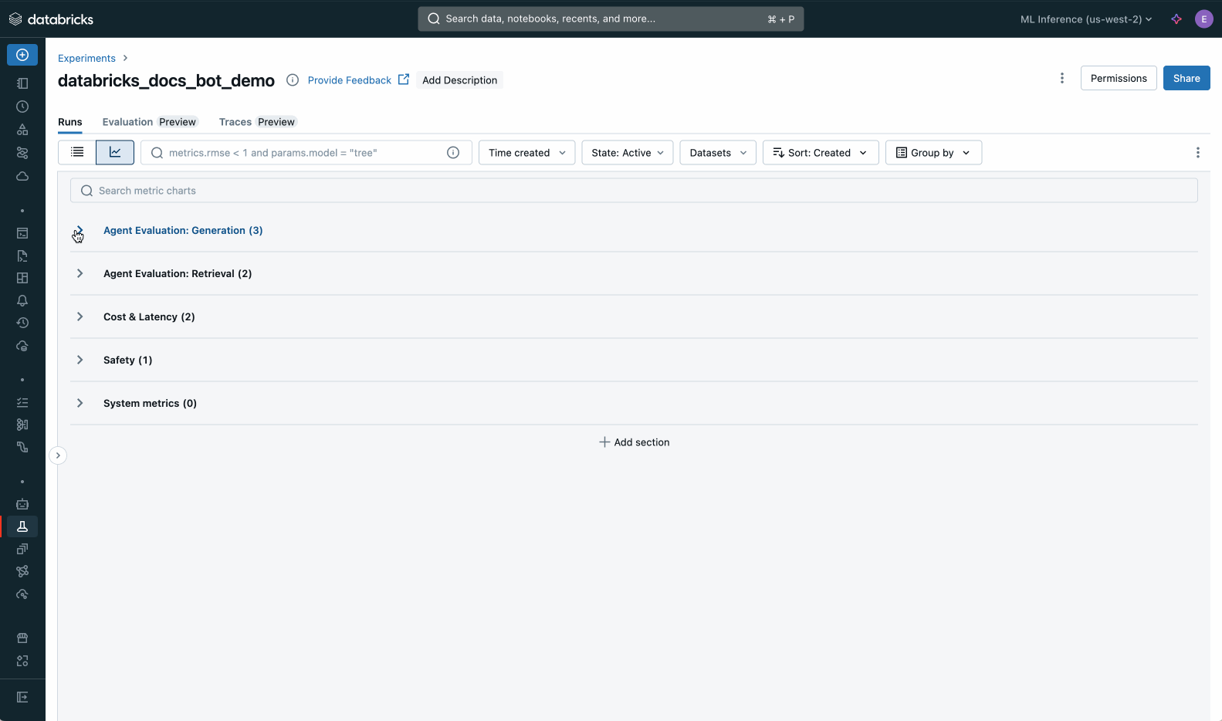Click the Databricks Assistant sparkle icon
This screenshot has width=1222, height=721.
pos(1176,19)
